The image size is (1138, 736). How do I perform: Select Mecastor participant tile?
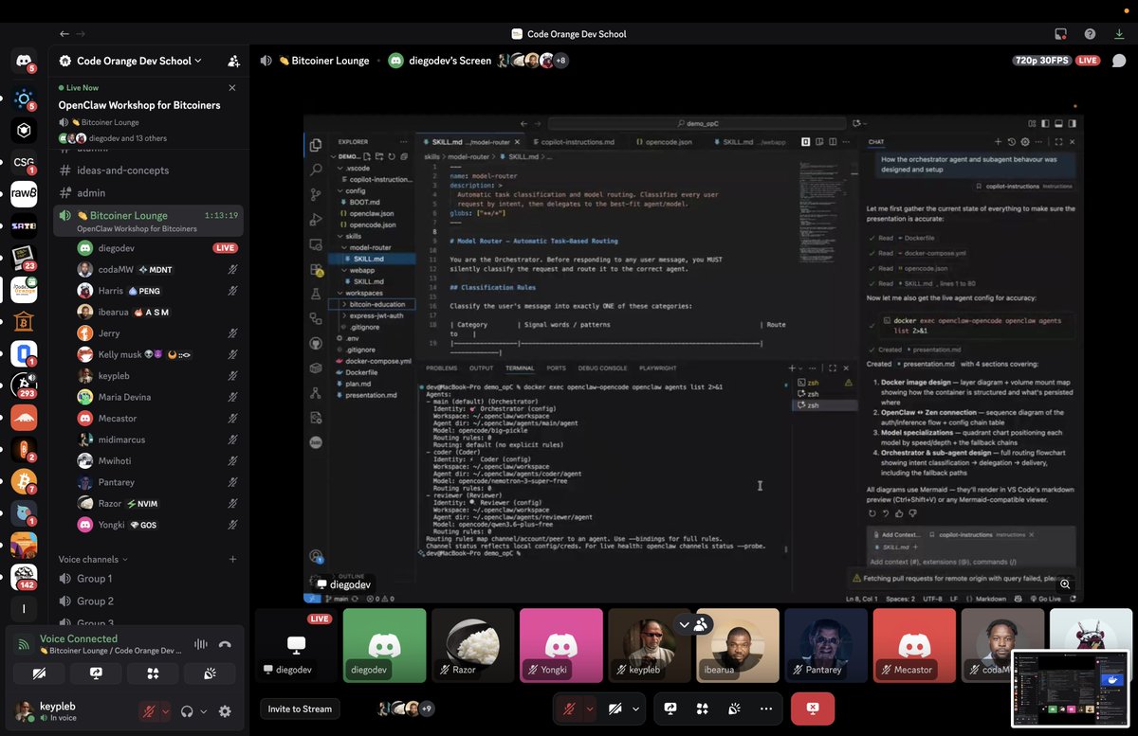(914, 645)
